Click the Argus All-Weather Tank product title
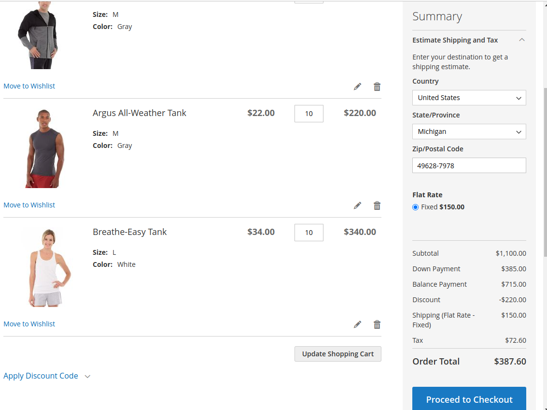The height and width of the screenshot is (410, 547). (140, 113)
